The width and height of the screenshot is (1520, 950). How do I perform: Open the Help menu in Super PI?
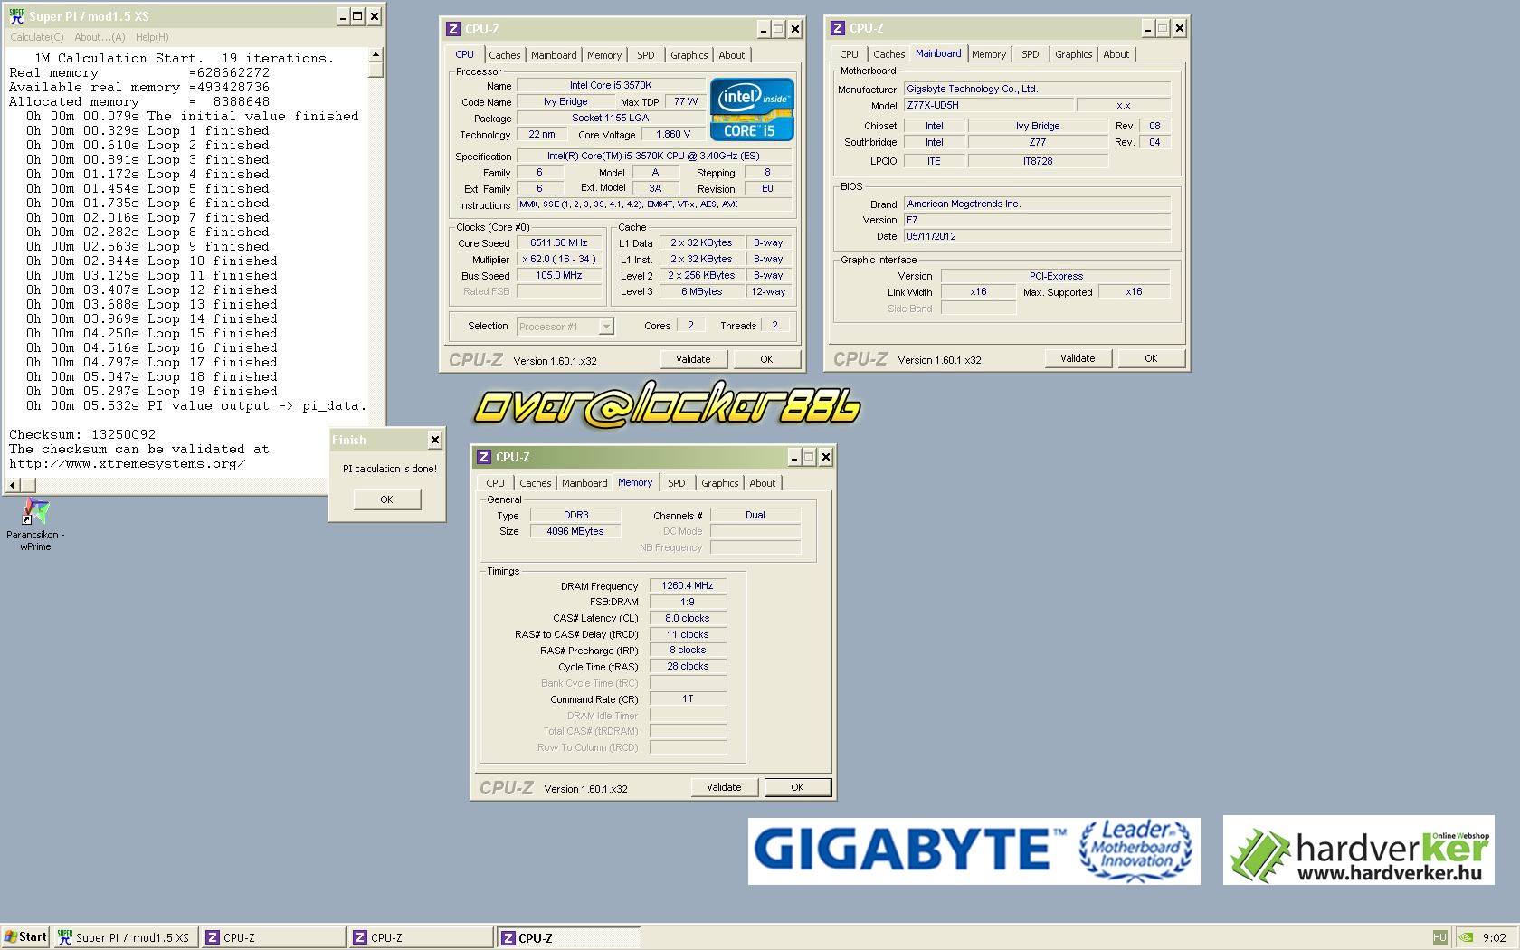(x=152, y=37)
